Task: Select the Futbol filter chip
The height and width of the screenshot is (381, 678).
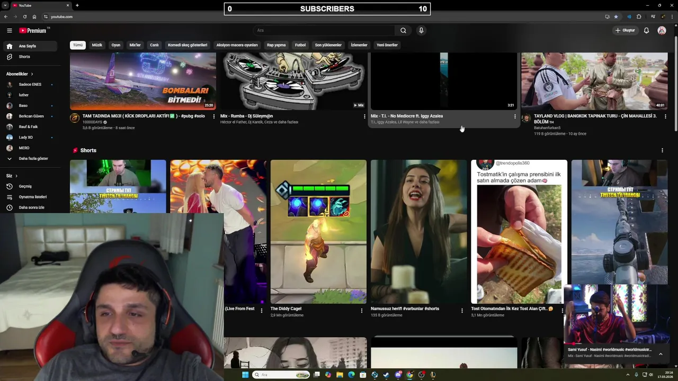Action: click(300, 45)
